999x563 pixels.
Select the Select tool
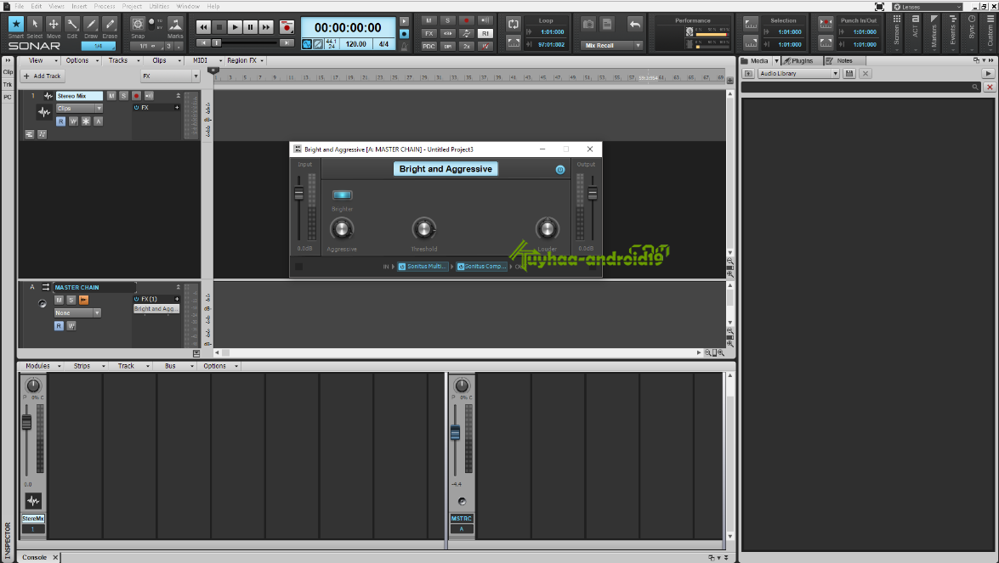[35, 24]
